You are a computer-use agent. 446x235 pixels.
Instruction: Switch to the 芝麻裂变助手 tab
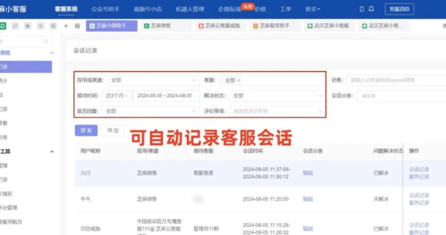click(x=274, y=26)
